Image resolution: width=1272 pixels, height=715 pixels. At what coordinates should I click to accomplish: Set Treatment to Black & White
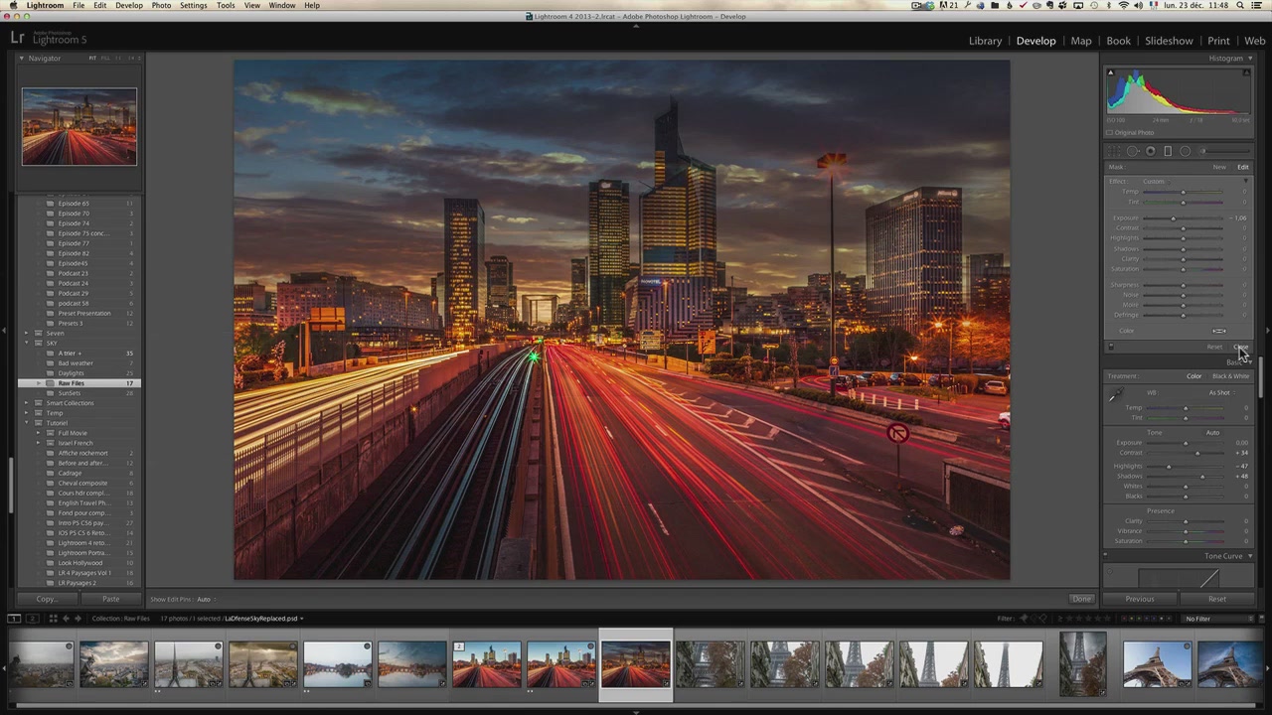click(1230, 376)
